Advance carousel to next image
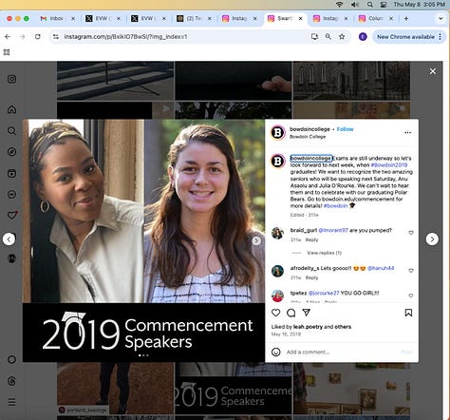The image size is (450, 420). pos(256,240)
